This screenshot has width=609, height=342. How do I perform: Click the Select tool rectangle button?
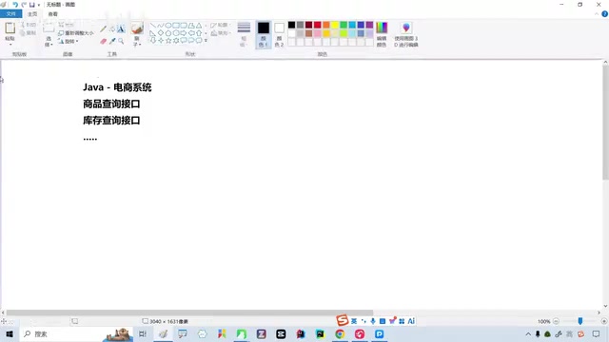(49, 28)
